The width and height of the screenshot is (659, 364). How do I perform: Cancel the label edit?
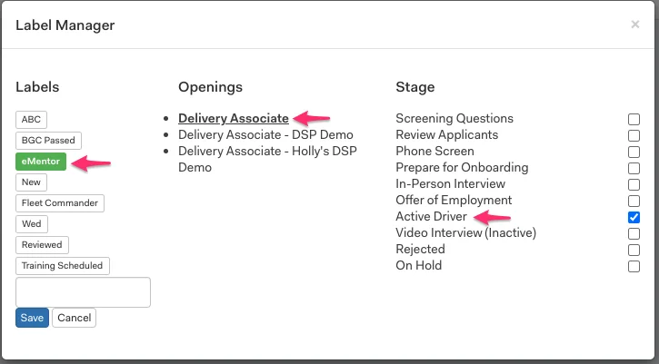74,318
